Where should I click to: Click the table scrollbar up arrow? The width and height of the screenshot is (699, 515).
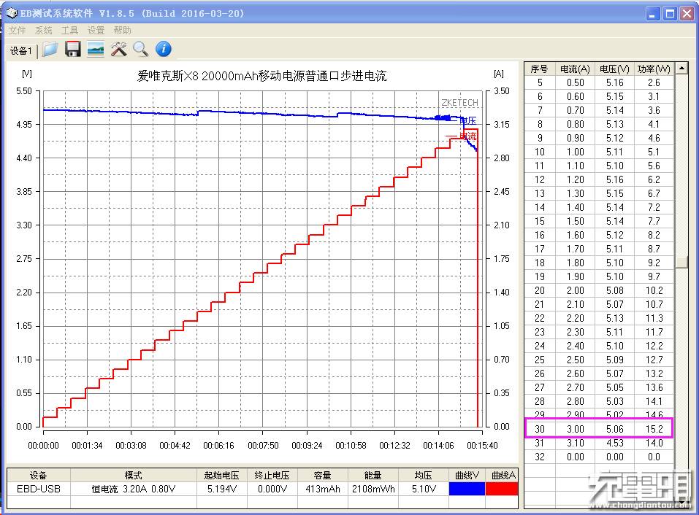pos(681,69)
